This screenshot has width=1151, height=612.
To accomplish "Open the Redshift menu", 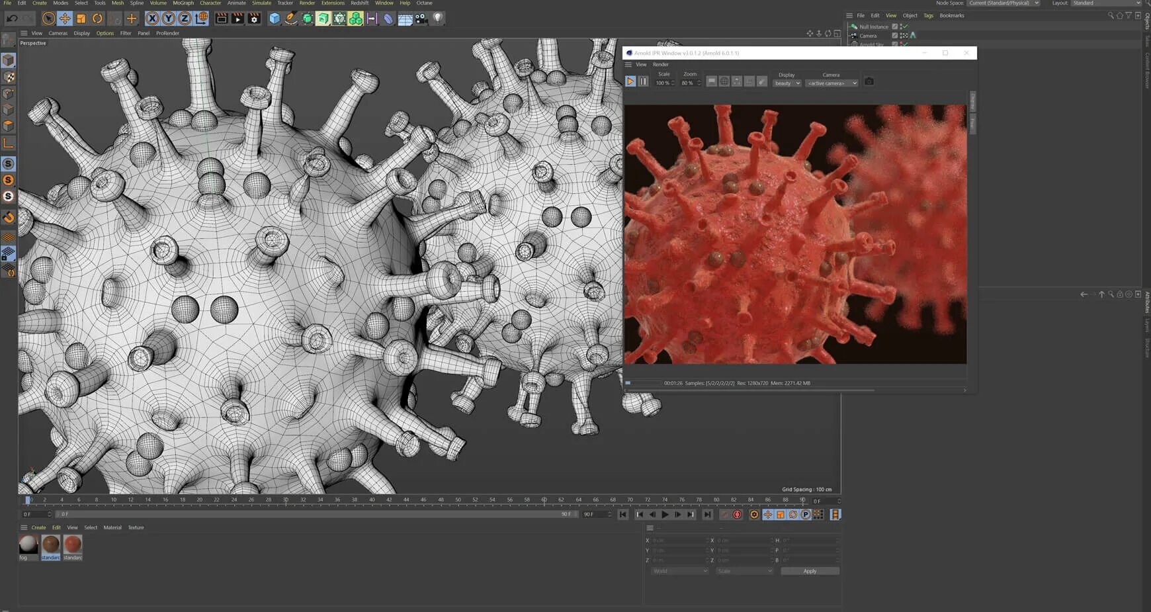I will coord(359,3).
